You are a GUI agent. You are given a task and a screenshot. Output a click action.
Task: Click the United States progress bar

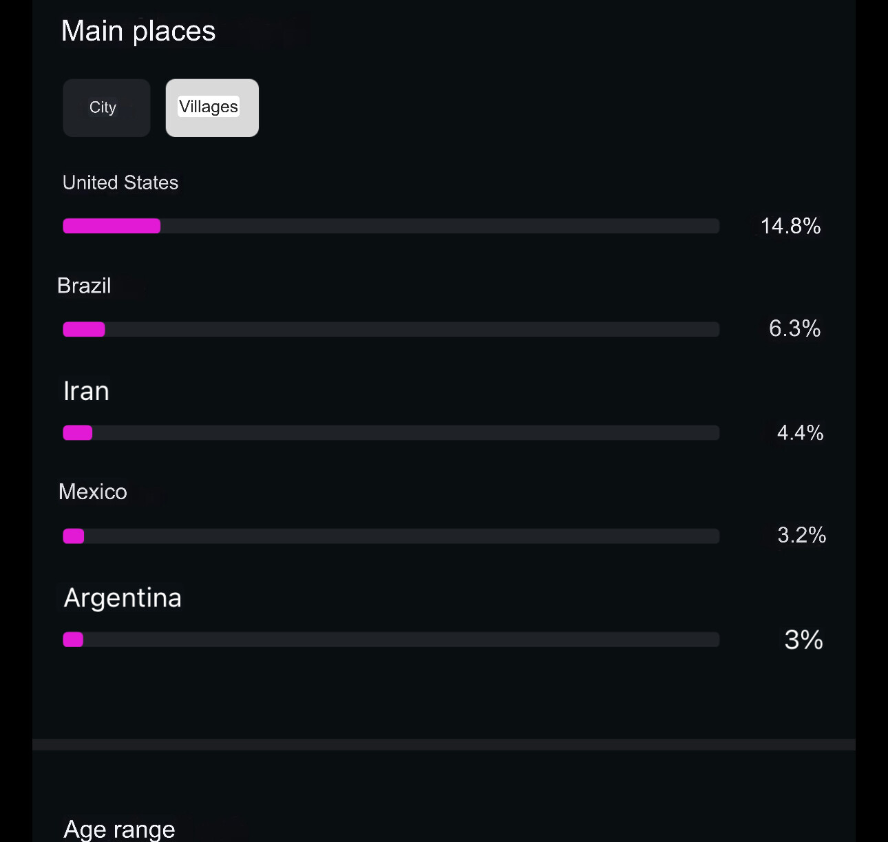click(391, 226)
